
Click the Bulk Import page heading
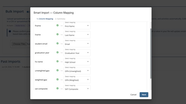(x=15, y=11)
